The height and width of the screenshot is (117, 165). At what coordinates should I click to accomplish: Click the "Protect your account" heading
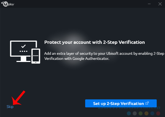click(x=95, y=42)
